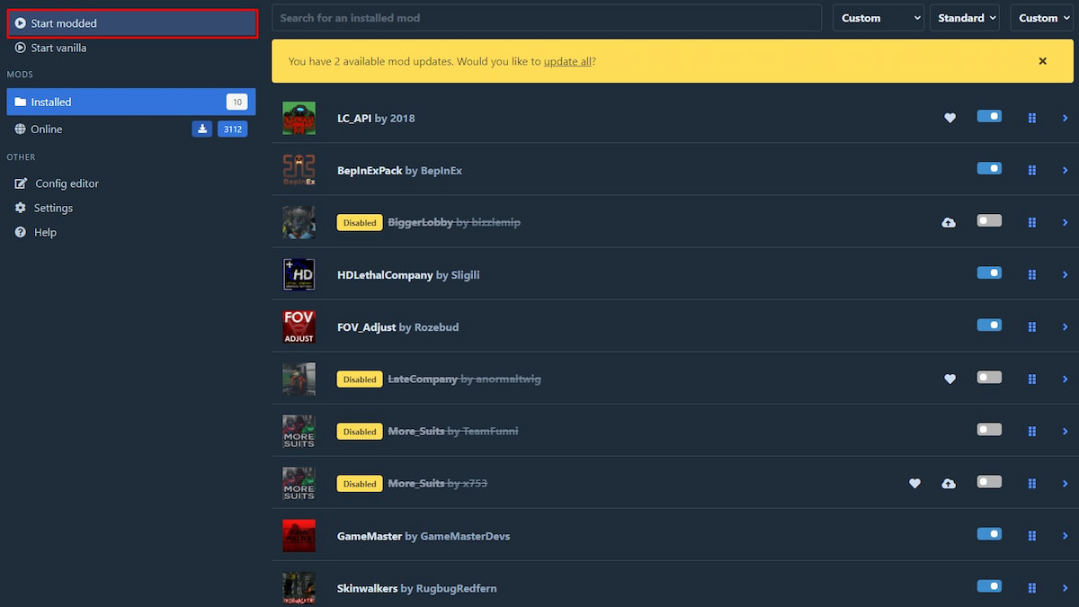
Task: Click the download icon next to Online
Action: [x=202, y=129]
